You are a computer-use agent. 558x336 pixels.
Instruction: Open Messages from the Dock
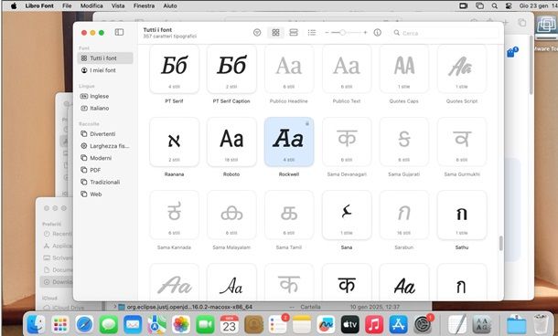[109, 324]
